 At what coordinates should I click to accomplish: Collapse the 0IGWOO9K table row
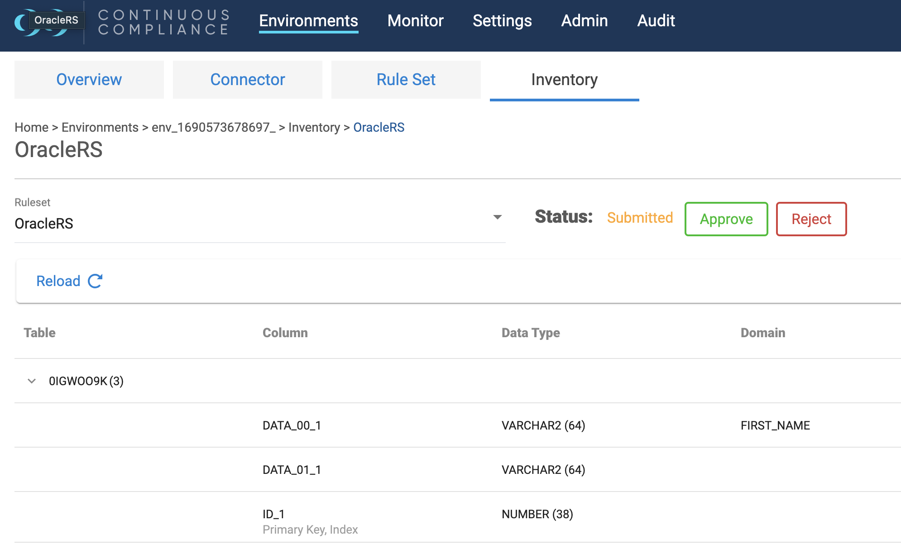(x=32, y=381)
